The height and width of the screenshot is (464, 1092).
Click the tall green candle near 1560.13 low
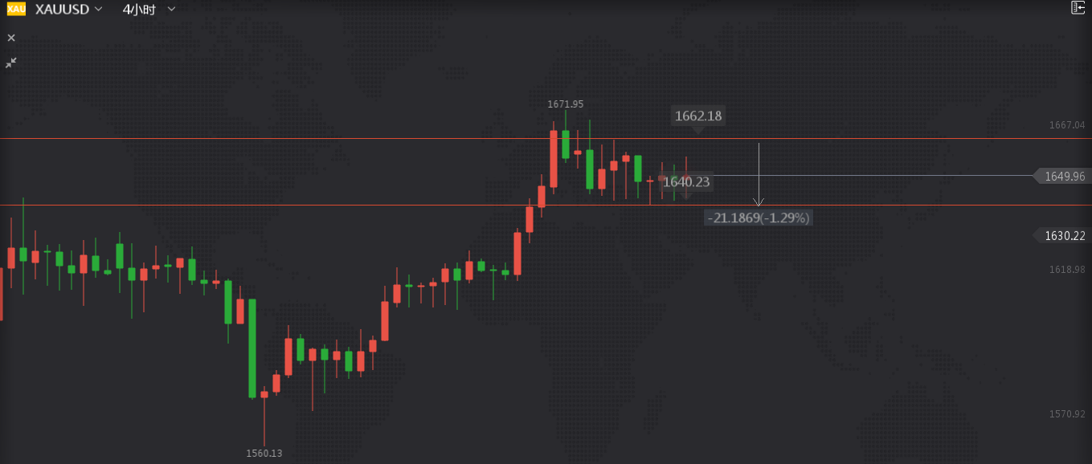tap(252, 348)
